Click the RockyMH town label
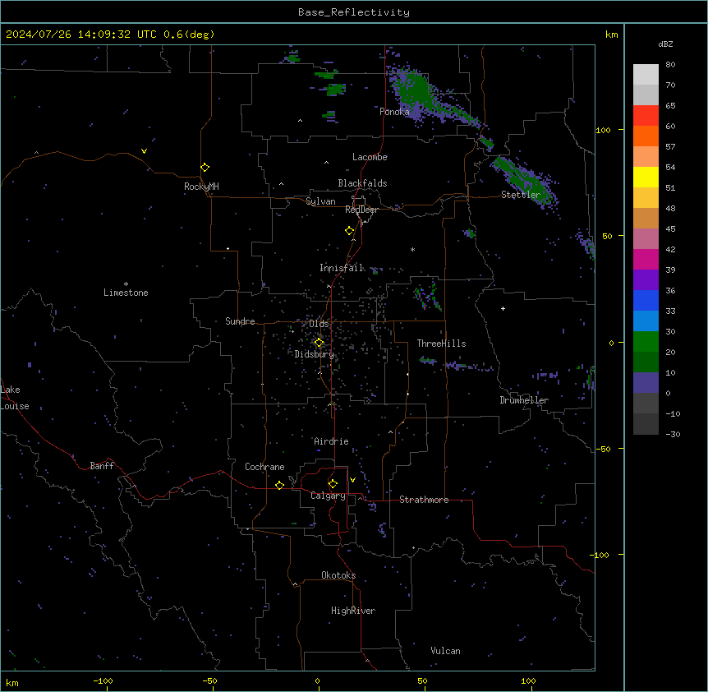 tap(201, 187)
